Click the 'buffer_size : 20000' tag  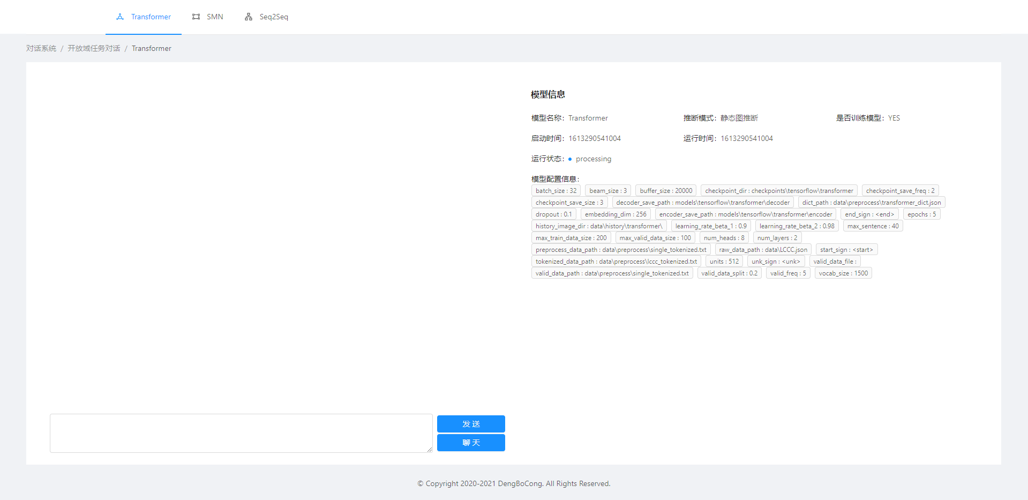666,191
